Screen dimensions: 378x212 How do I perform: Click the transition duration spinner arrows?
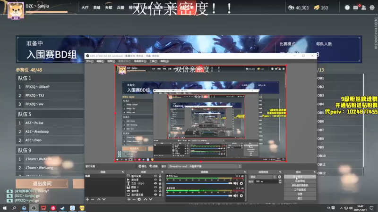tap(280, 182)
